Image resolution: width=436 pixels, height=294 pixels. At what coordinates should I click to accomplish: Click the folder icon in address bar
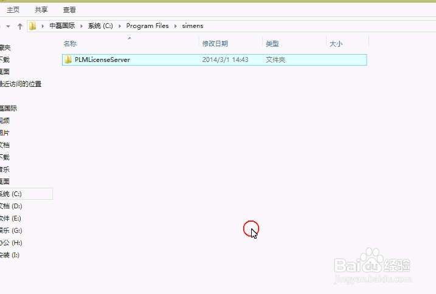[33, 26]
